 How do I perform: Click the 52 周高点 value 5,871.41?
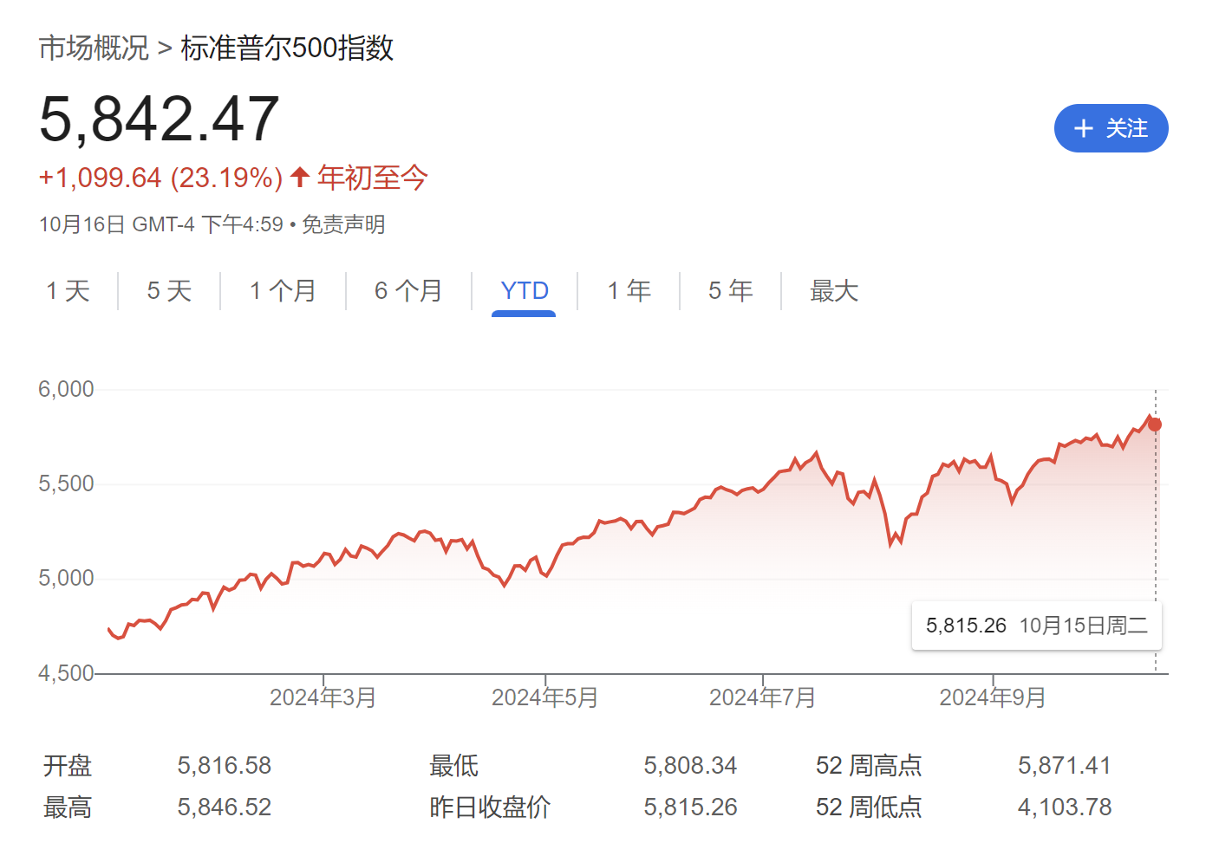1065,766
